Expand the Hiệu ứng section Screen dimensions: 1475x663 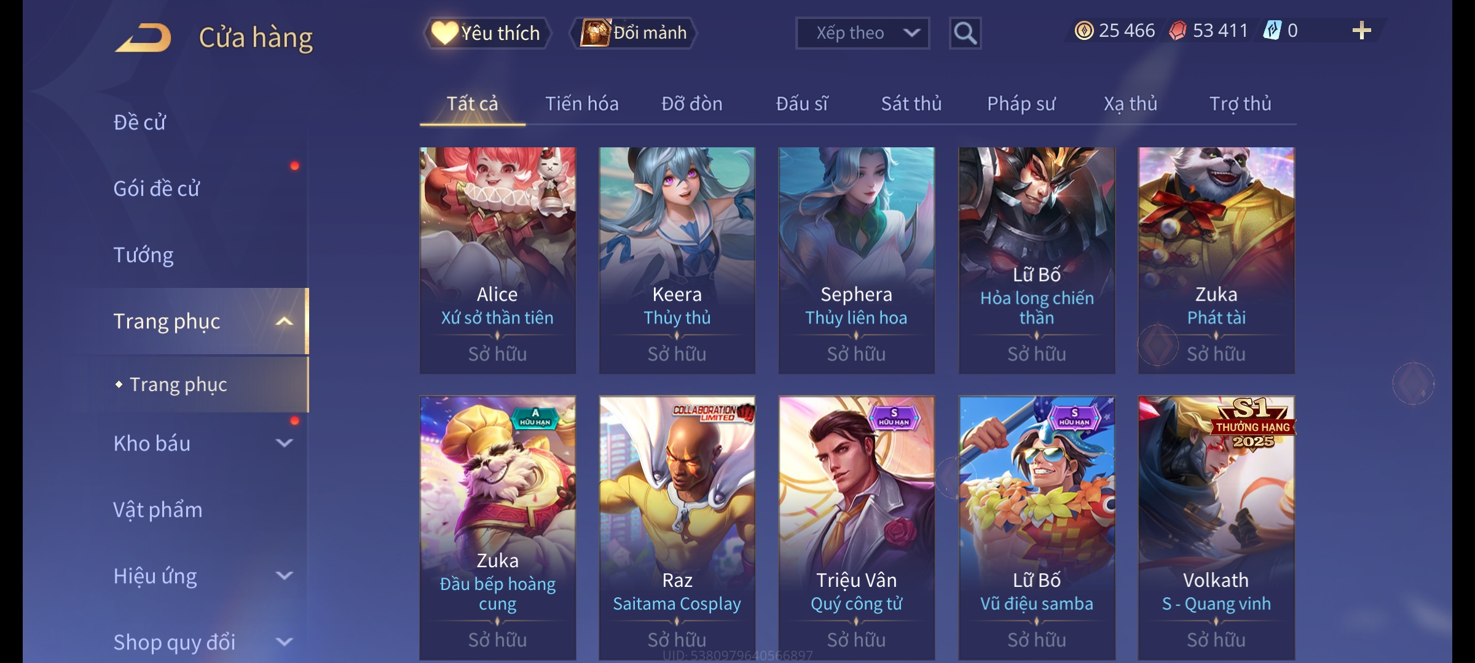tap(284, 576)
